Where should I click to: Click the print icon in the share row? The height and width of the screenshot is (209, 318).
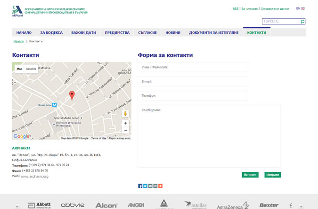pyautogui.click(x=155, y=186)
